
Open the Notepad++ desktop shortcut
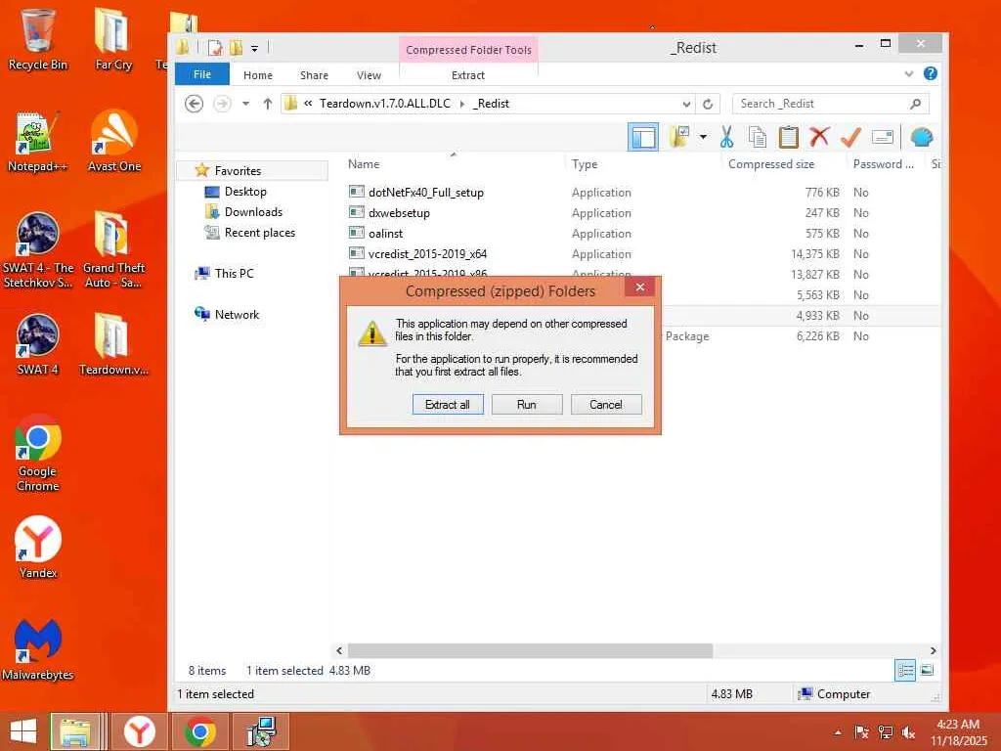37,142
